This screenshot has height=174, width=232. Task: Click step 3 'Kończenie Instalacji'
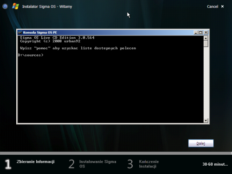(x=149, y=164)
